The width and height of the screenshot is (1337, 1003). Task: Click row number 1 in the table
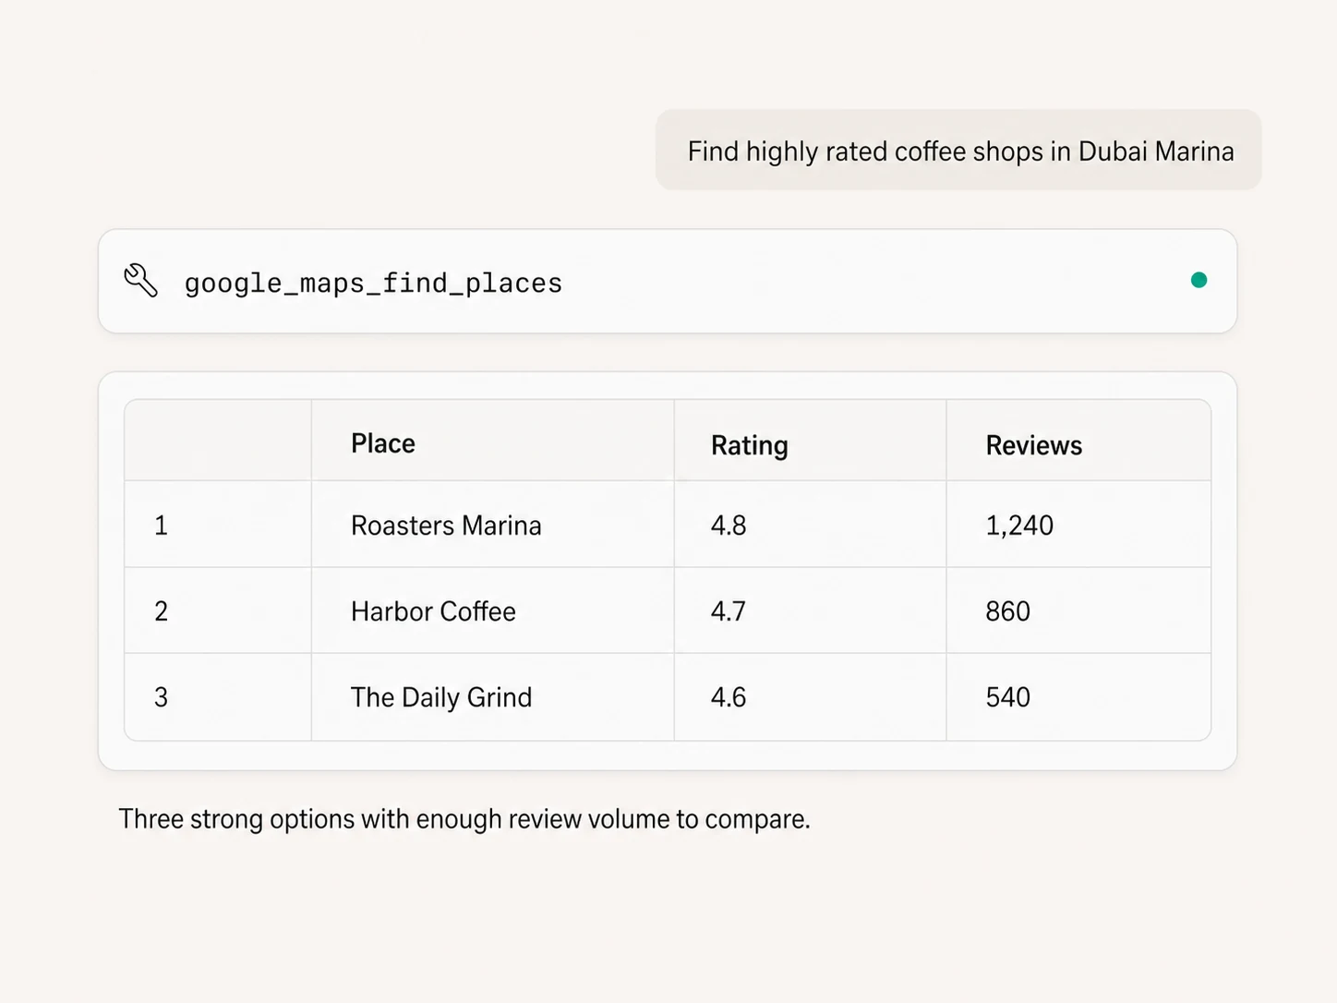[161, 526]
